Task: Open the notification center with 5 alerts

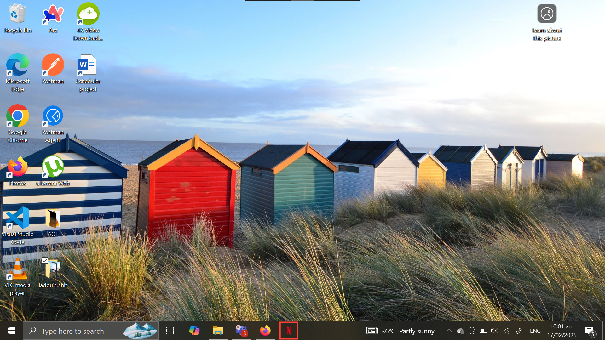Action: [x=590, y=331]
